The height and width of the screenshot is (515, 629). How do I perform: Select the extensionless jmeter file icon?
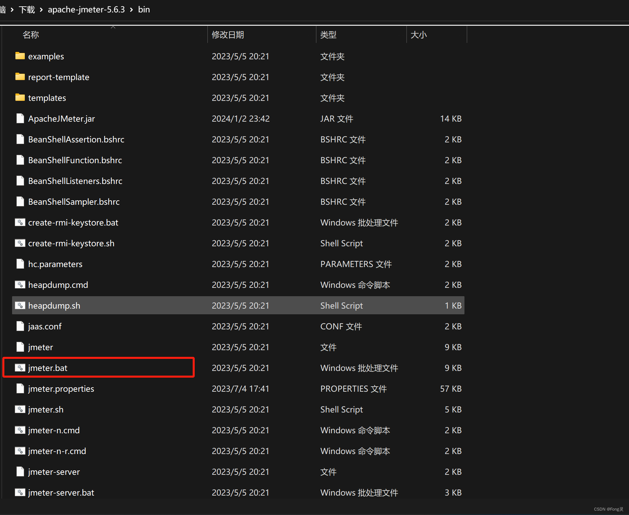click(x=20, y=347)
